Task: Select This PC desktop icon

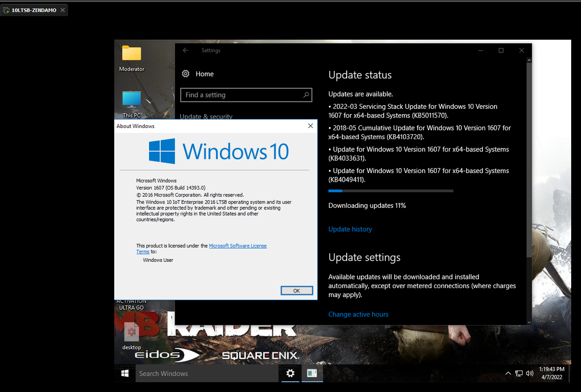Action: click(131, 99)
